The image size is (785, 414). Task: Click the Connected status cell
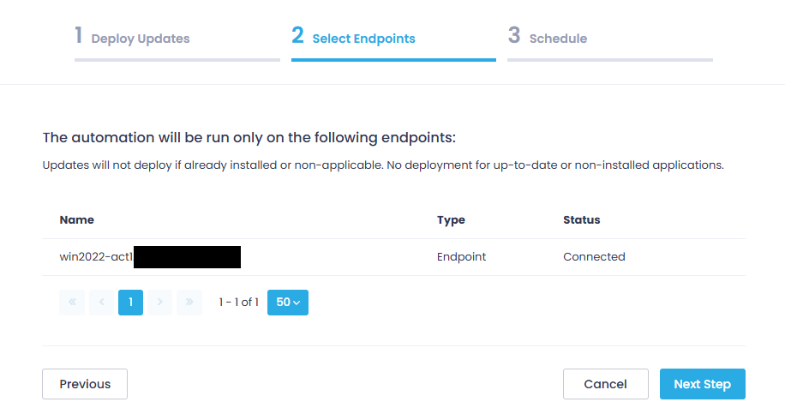594,256
